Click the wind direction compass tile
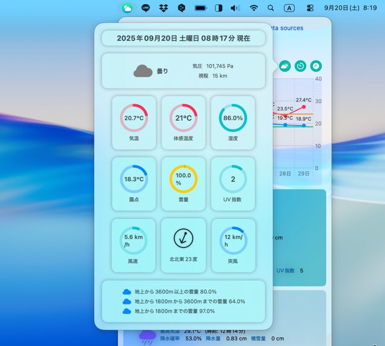 point(183,245)
